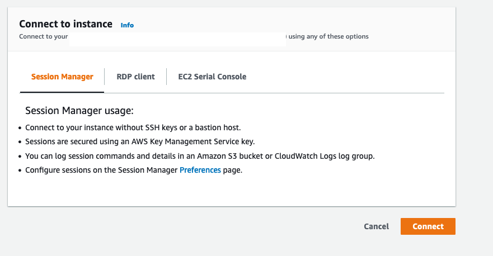Click the "Session Manager usage:" heading

click(x=79, y=111)
